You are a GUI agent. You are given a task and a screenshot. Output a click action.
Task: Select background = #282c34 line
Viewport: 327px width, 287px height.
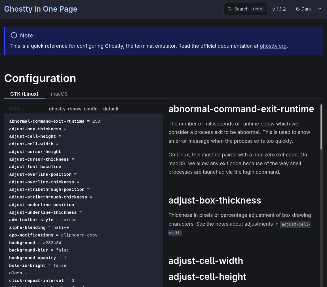(35, 243)
